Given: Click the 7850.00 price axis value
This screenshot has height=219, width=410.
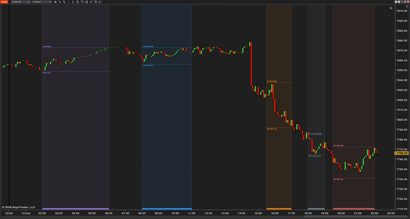Looking at the screenshot, I should click(x=402, y=70).
